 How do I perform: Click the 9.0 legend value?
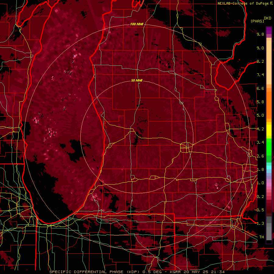(x=260, y=48)
